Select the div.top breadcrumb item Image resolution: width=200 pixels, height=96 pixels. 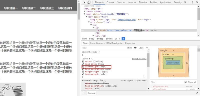(100, 39)
